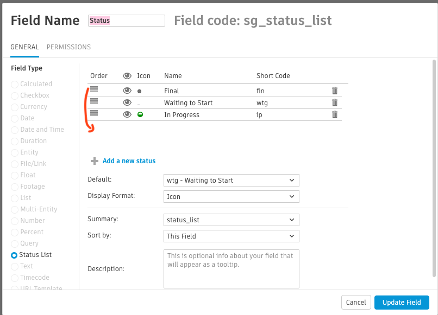The image size is (438, 315).
Task: Cancel the field editing dialog
Action: click(x=356, y=303)
